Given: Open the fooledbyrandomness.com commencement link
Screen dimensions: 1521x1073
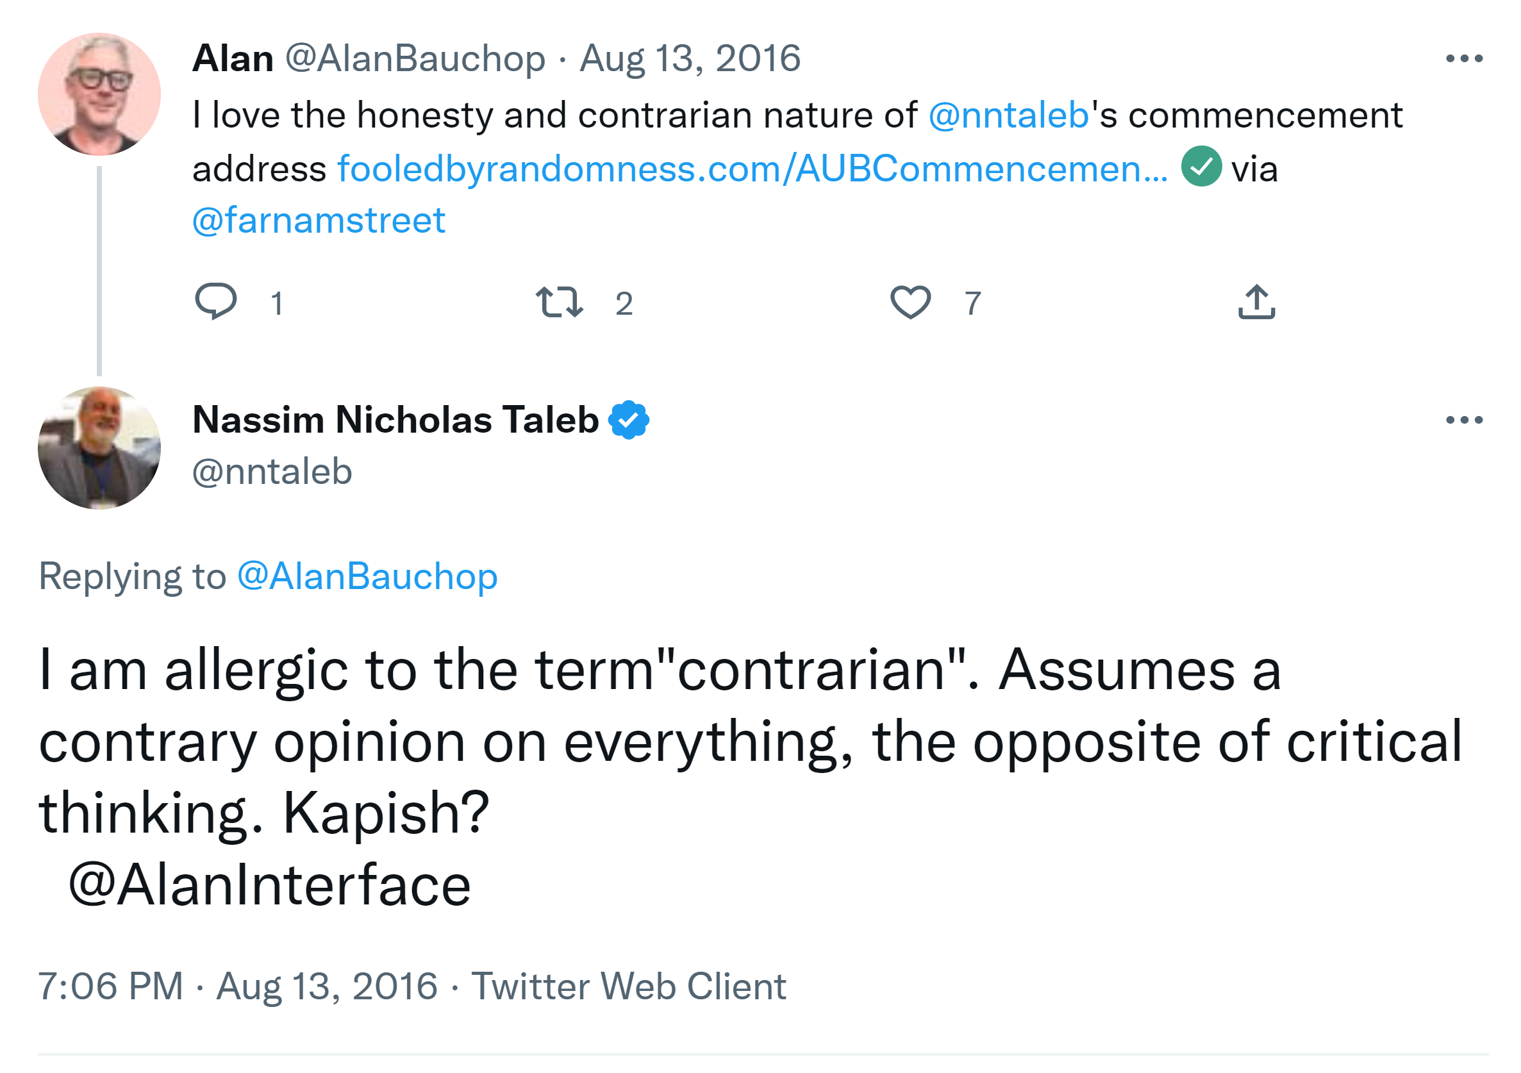Looking at the screenshot, I should tap(752, 169).
